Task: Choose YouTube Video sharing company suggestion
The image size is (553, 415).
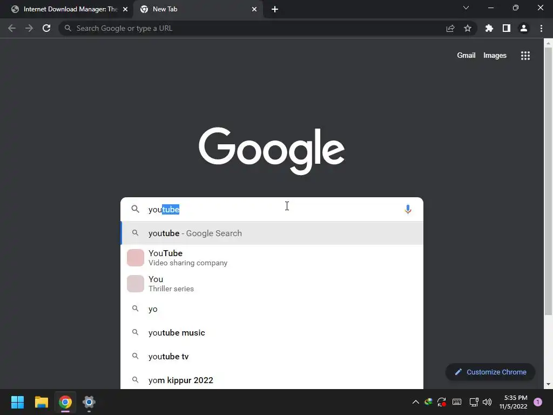Action: [x=272, y=258]
